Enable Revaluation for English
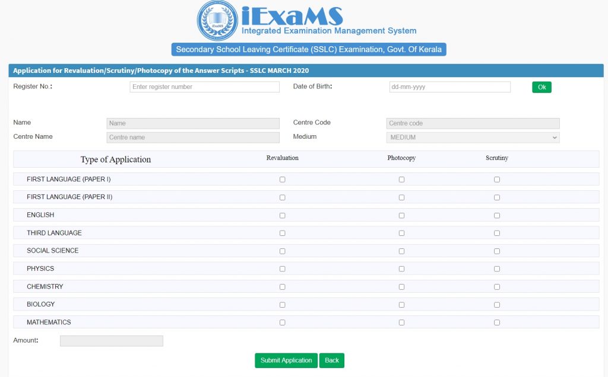Viewport: 608px width, 377px height. [x=282, y=216]
